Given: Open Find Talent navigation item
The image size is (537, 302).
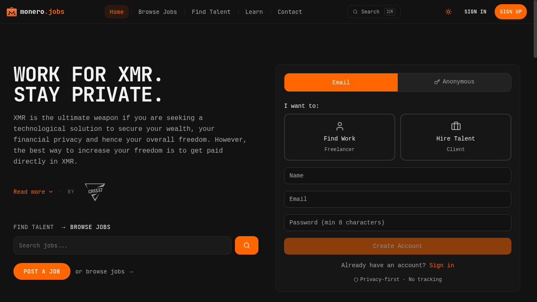Looking at the screenshot, I should click(211, 12).
